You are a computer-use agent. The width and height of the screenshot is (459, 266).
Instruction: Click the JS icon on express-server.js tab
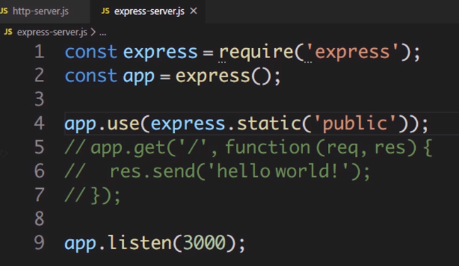(106, 11)
